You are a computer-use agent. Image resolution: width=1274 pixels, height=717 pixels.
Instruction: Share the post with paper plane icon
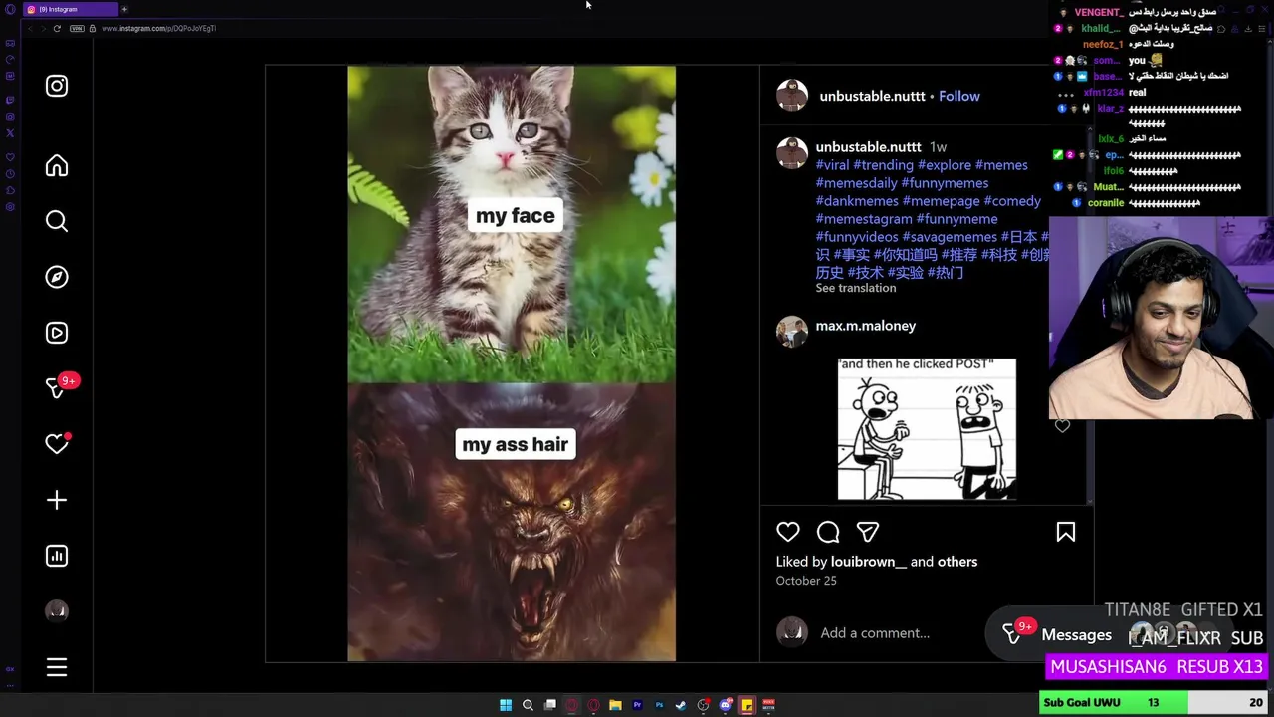868,532
